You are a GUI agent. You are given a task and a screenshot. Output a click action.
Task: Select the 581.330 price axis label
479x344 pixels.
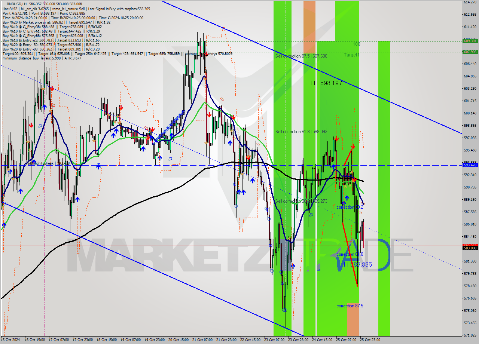click(470, 261)
